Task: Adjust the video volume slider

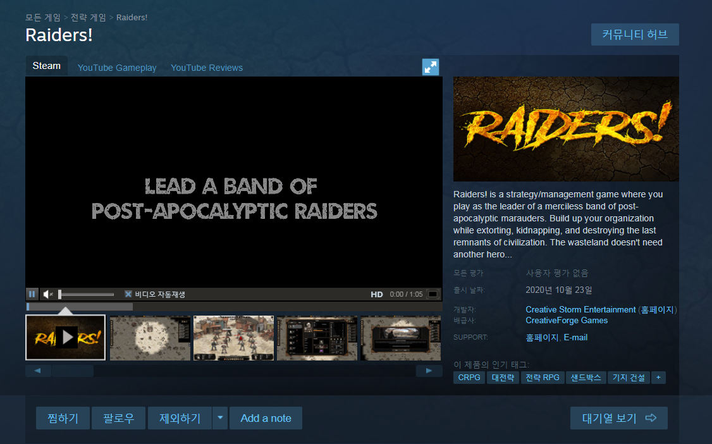Action: coord(86,294)
